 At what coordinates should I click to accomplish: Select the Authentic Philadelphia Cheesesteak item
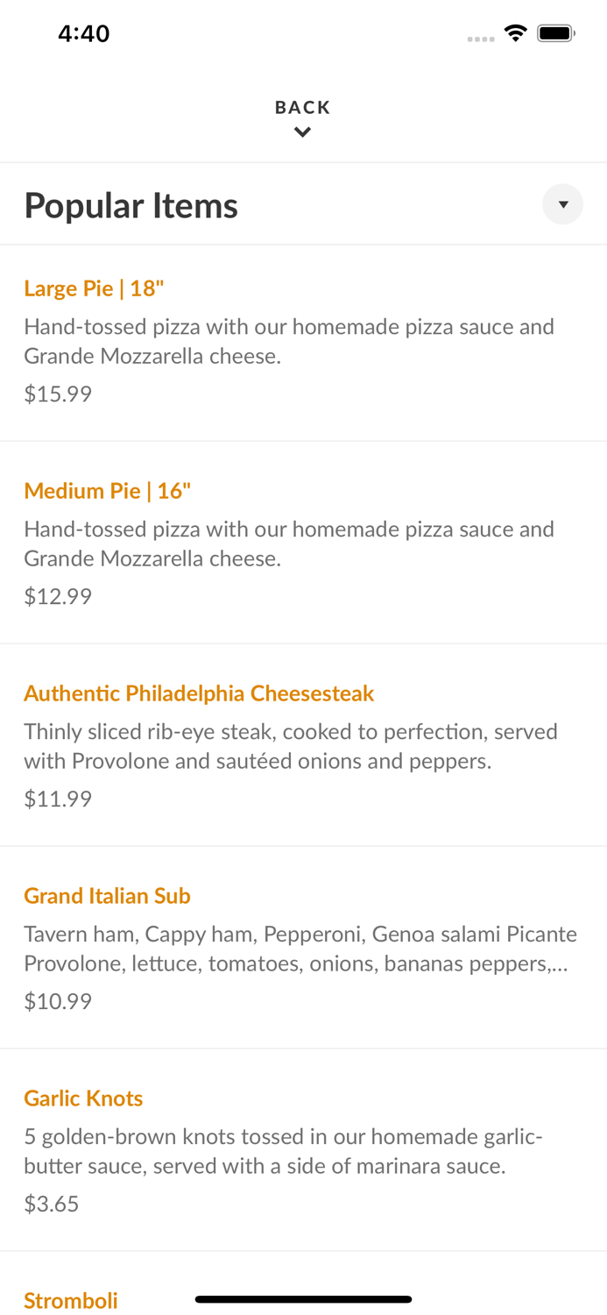(199, 693)
